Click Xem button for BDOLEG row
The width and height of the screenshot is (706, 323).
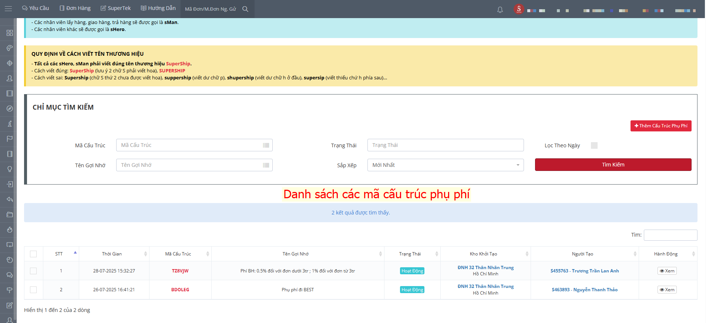(667, 290)
